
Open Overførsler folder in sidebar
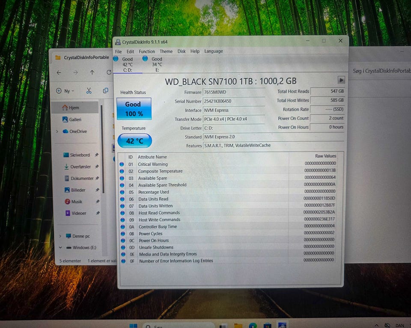coord(77,167)
